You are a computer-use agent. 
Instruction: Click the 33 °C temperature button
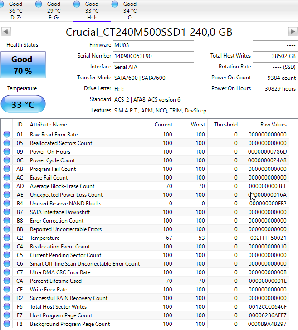coord(23,104)
